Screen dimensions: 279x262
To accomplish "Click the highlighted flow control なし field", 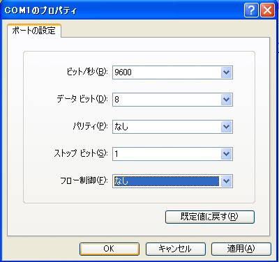I will (x=167, y=181).
